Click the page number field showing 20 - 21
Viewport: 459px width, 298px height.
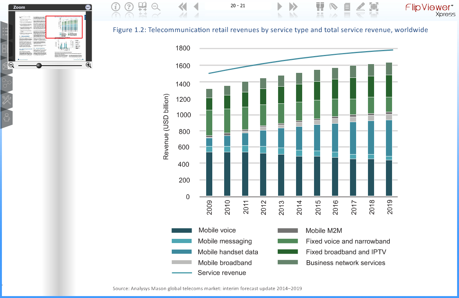pos(238,6)
